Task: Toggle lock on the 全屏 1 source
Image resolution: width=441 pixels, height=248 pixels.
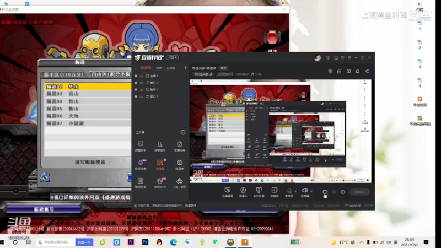Action: [142, 76]
